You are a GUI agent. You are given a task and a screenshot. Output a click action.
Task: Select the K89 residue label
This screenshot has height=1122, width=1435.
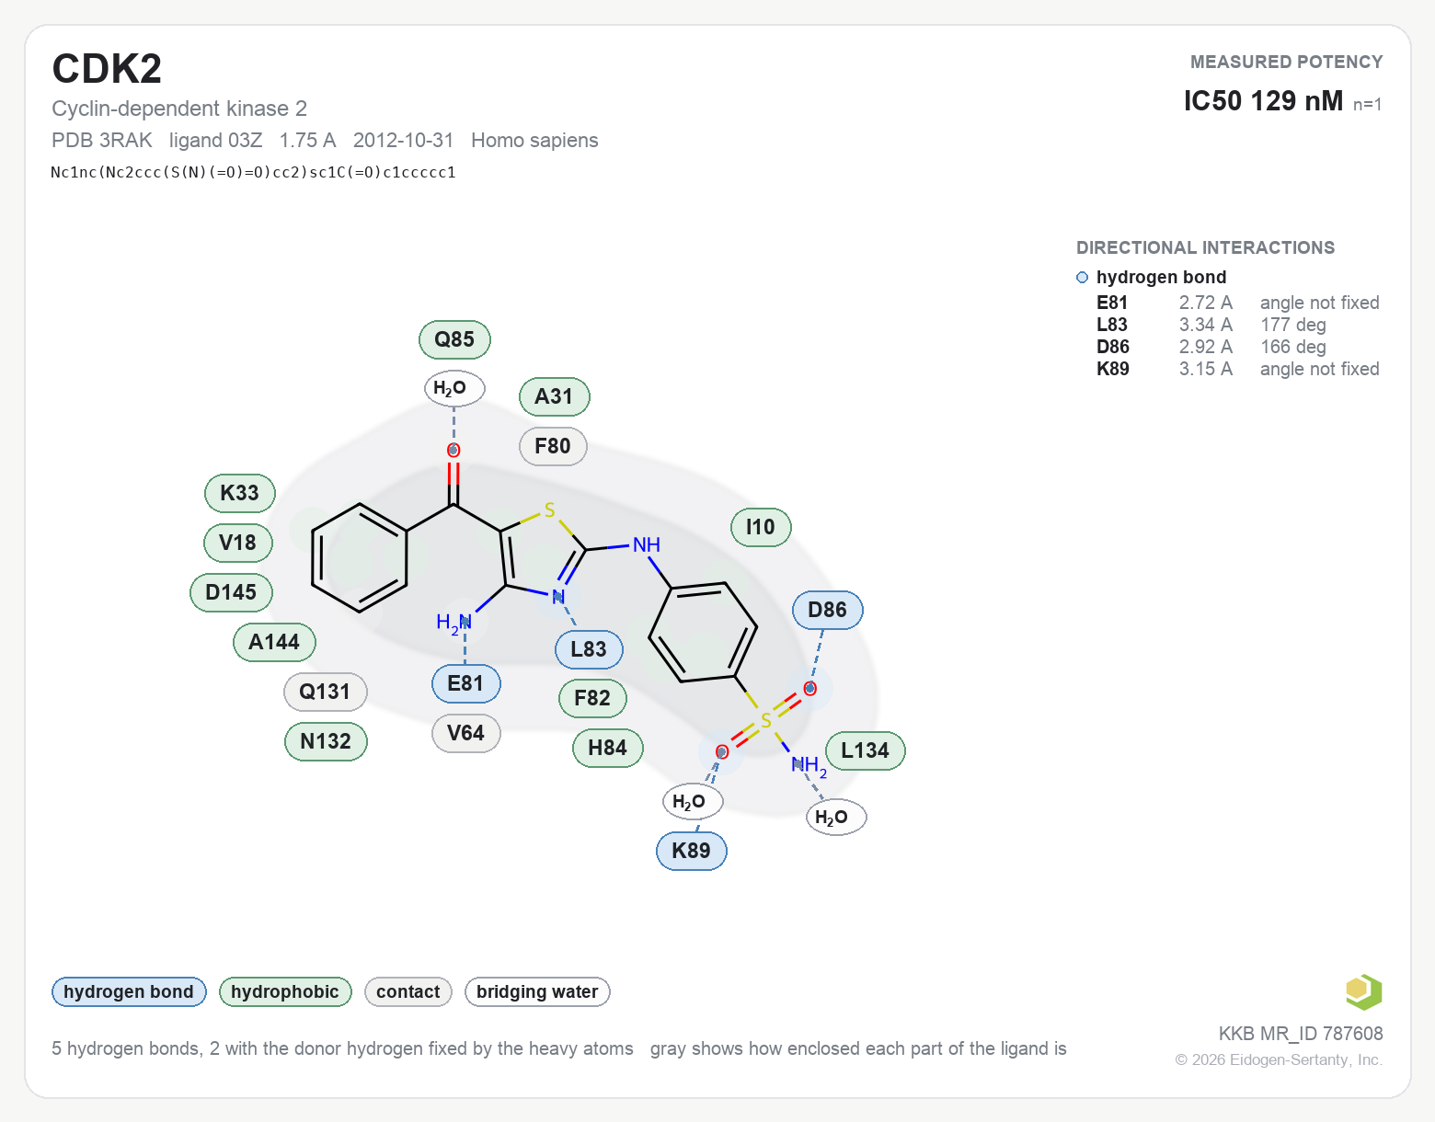coord(691,851)
